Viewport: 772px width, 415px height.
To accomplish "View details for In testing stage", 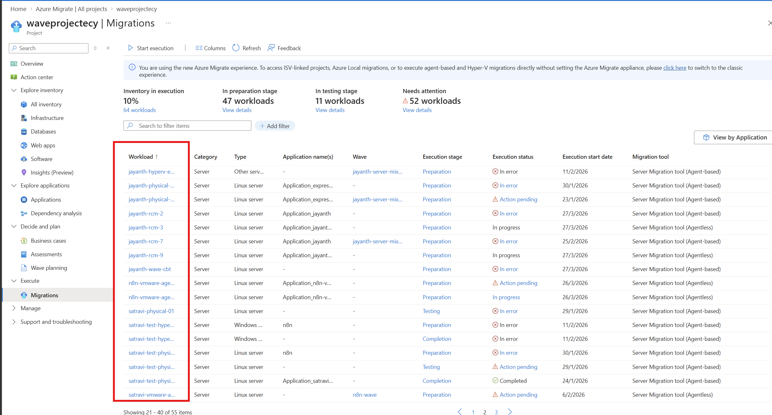I will click(330, 110).
